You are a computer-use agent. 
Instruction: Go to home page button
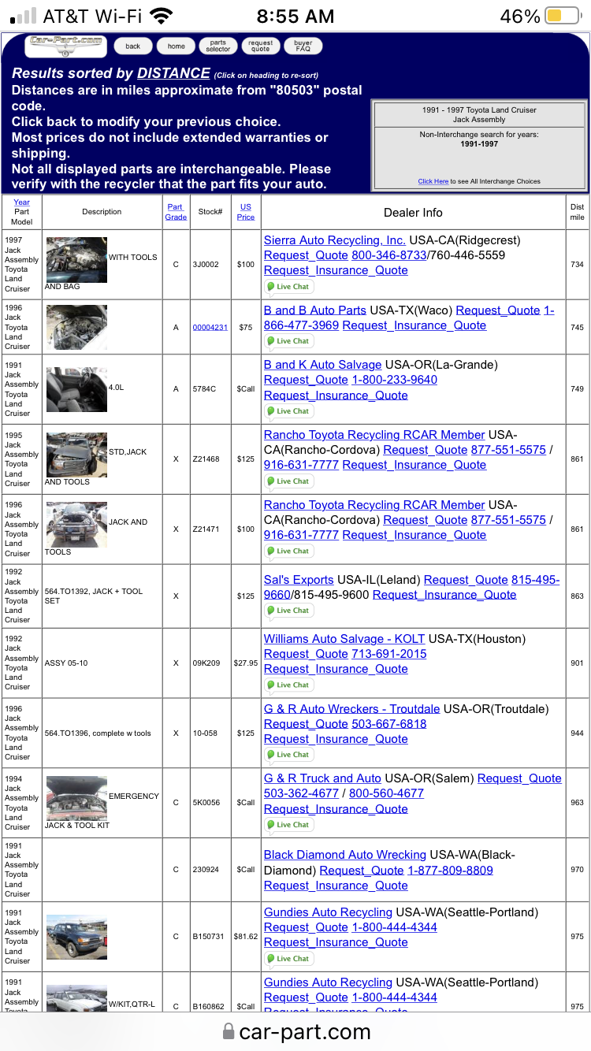(176, 46)
